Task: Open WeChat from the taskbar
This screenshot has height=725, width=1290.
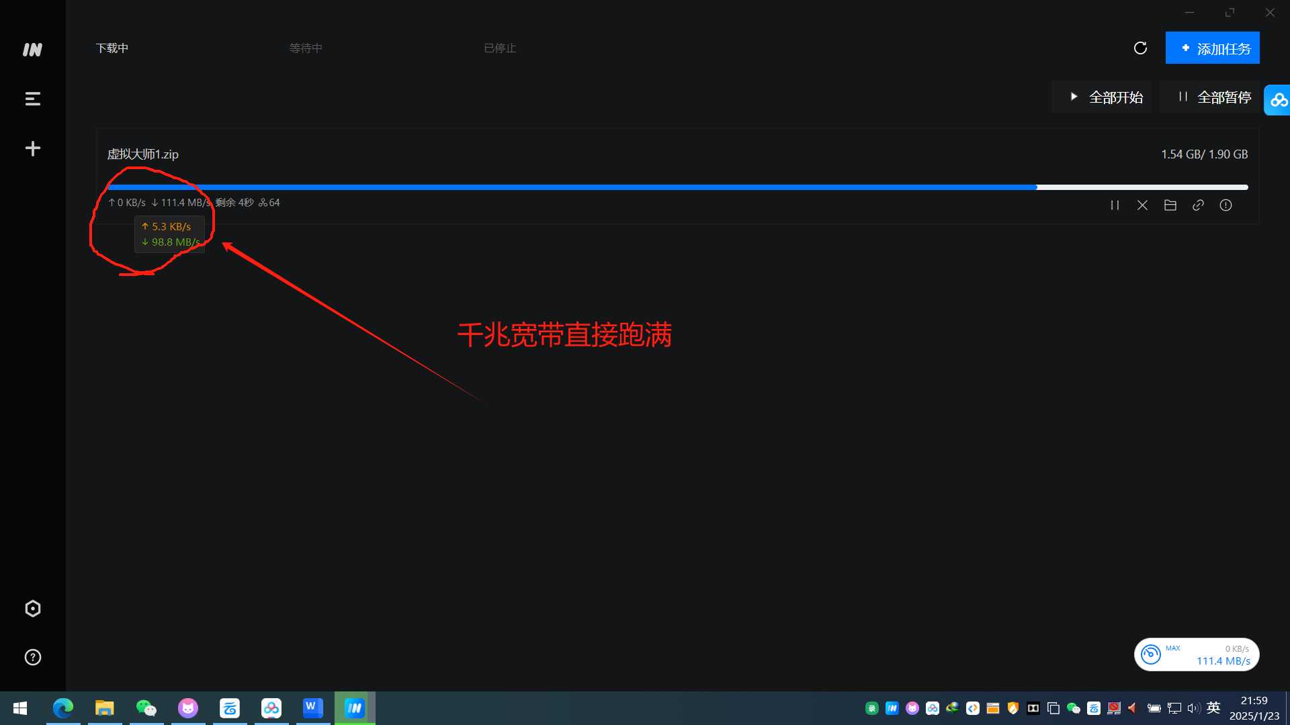Action: coord(146,708)
